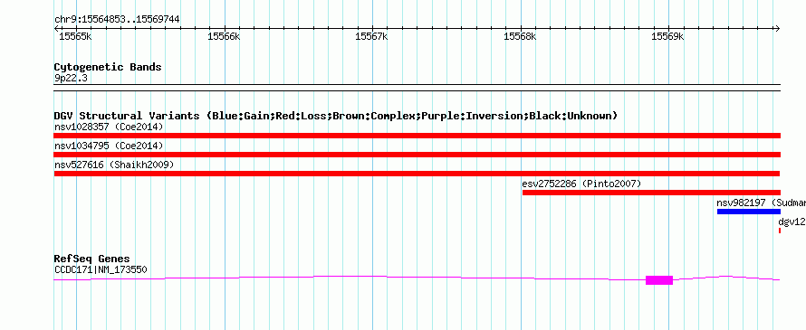
Task: Open the RefSeq Genes track title
Action: point(91,259)
